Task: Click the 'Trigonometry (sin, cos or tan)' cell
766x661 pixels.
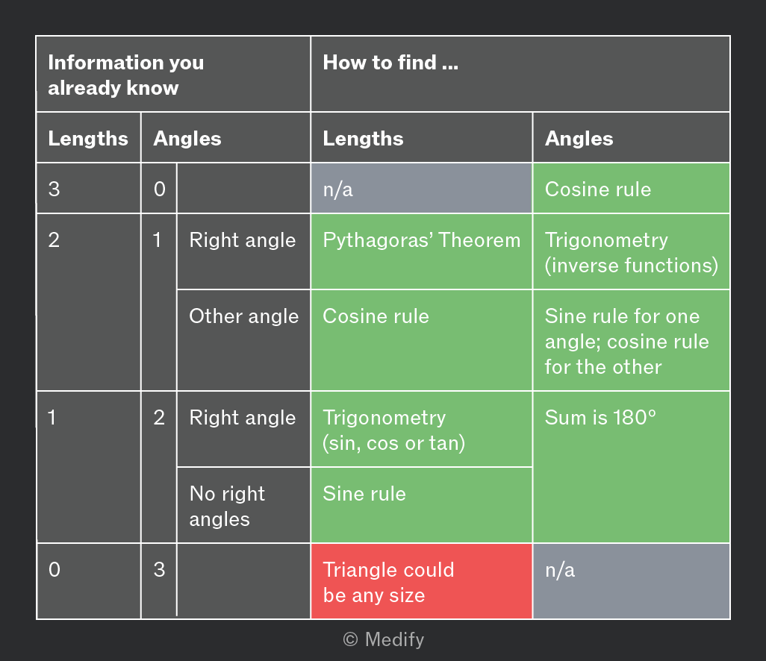Action: [422, 429]
